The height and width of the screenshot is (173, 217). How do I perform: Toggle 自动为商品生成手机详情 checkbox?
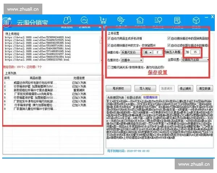tap(109, 38)
